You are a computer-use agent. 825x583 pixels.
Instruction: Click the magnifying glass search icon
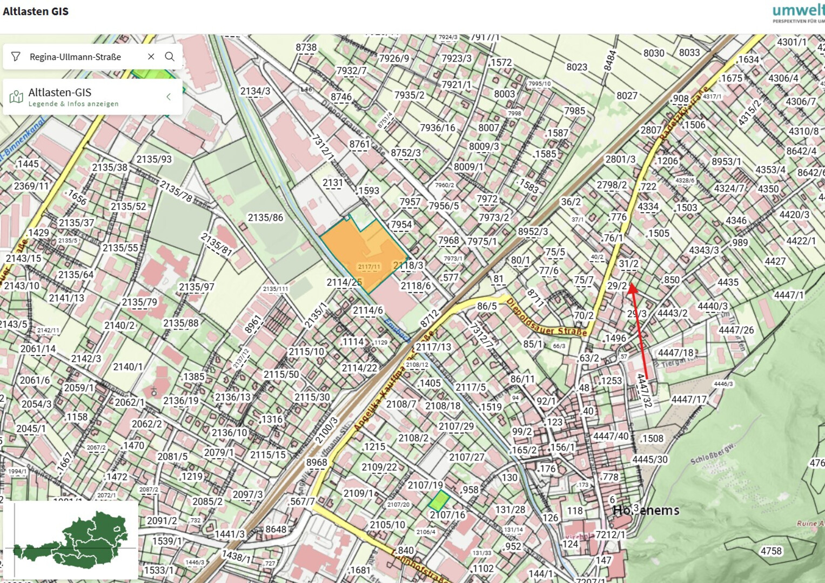point(170,57)
